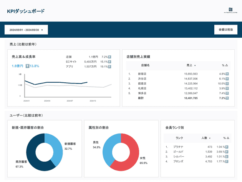Open the date range dropdown 2024/09/01 - 2024/09/30
Image resolution: width=242 pixels, height=182 pixels.
(x=26, y=30)
